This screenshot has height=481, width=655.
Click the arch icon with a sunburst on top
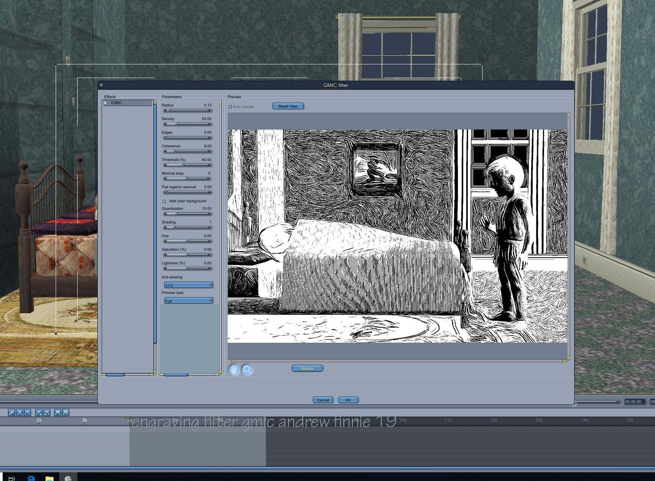tap(66, 412)
